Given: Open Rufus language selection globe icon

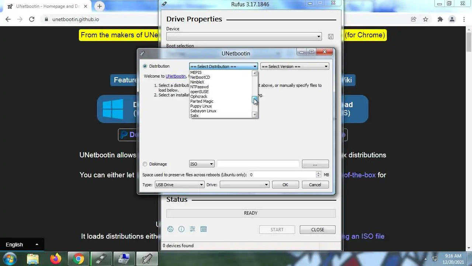Looking at the screenshot, I should click(x=170, y=229).
